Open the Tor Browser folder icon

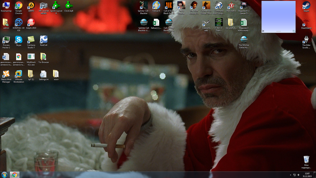[44, 57]
